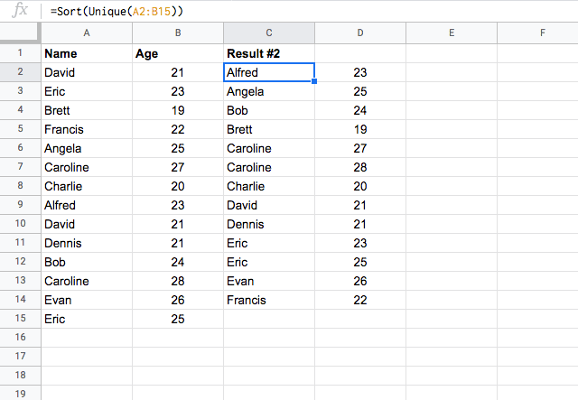Click cell A7 containing 'Caroline'
The width and height of the screenshot is (578, 400).
[x=87, y=167]
